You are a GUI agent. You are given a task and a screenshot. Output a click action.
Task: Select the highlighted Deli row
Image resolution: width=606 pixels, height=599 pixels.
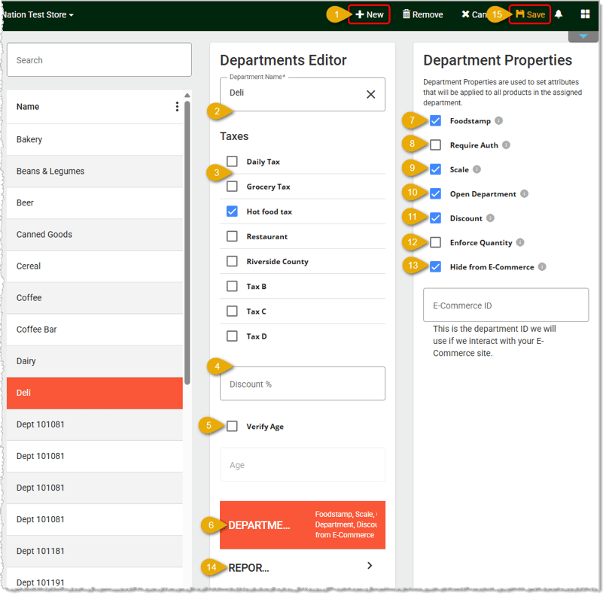tap(95, 393)
